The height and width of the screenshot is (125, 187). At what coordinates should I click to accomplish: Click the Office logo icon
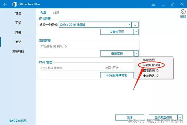[14, 4]
